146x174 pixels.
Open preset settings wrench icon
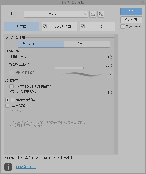tap(101, 14)
